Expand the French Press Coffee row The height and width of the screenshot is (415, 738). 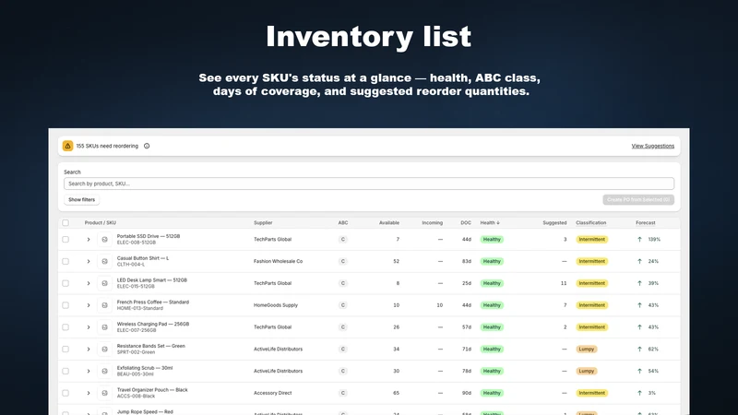click(x=88, y=305)
